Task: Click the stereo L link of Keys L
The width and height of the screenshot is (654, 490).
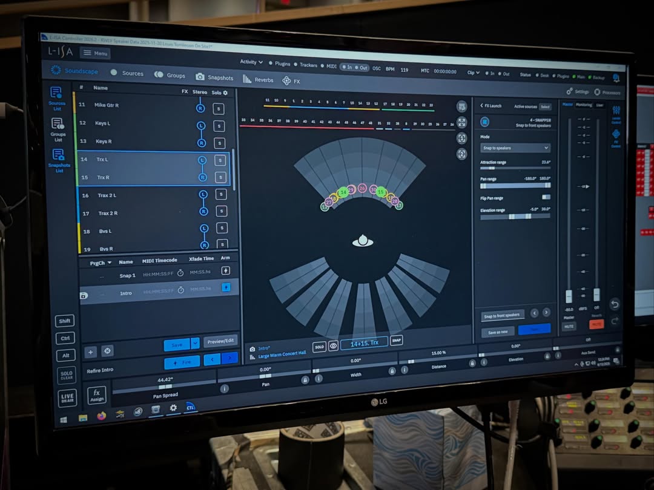Action: [x=200, y=125]
